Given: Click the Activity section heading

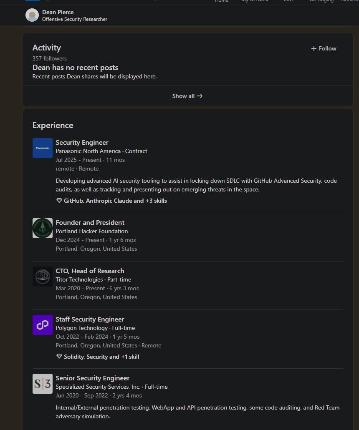Looking at the screenshot, I should point(47,48).
